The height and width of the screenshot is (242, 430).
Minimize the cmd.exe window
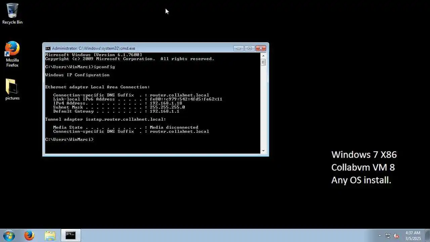coord(239,48)
